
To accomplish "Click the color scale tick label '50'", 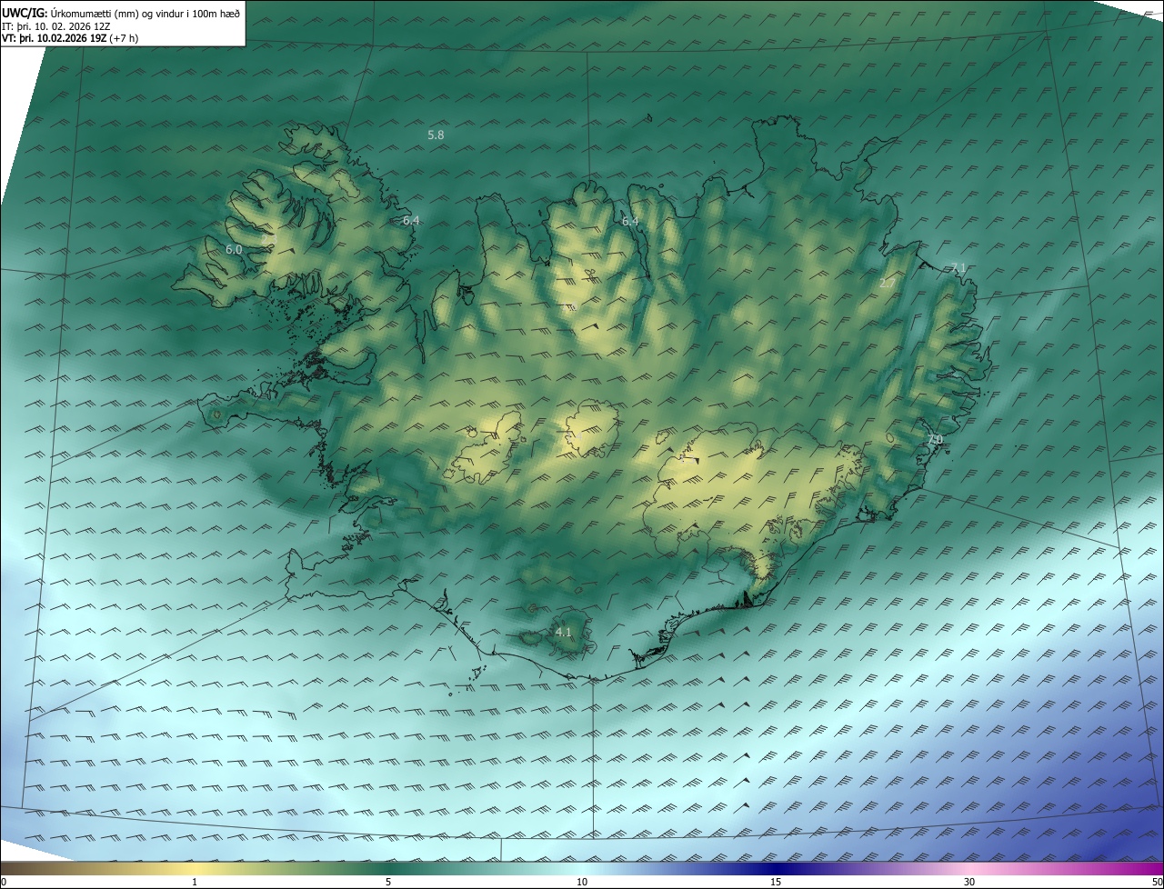I will coord(1157,882).
